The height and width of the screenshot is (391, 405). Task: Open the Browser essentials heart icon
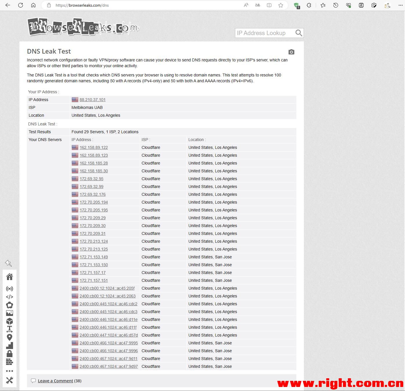pyautogui.click(x=349, y=5)
